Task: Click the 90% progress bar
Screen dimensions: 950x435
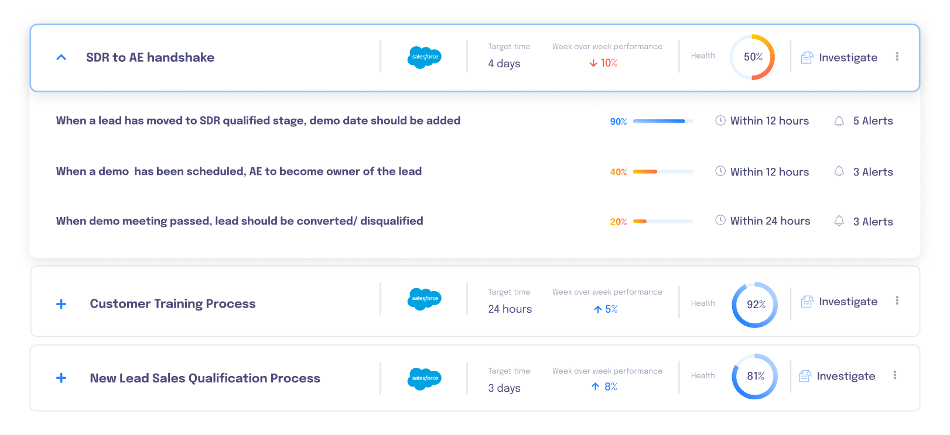Action: pyautogui.click(x=663, y=121)
